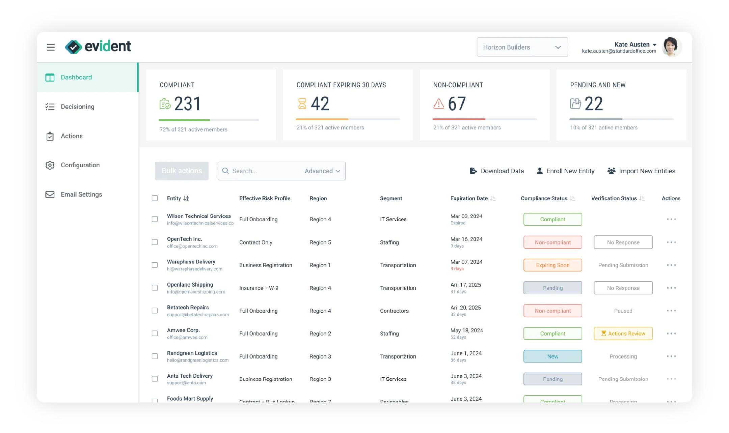The width and height of the screenshot is (729, 433).
Task: Tick the Betatech Repairs row checkbox
Action: (155, 311)
